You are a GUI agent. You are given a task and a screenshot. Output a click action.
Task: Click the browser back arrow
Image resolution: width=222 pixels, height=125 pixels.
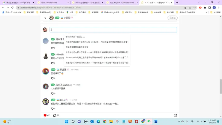pos(3,8)
